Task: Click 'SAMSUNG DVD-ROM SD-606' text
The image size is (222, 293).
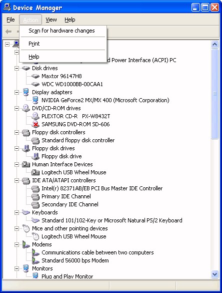Action: 75,124
